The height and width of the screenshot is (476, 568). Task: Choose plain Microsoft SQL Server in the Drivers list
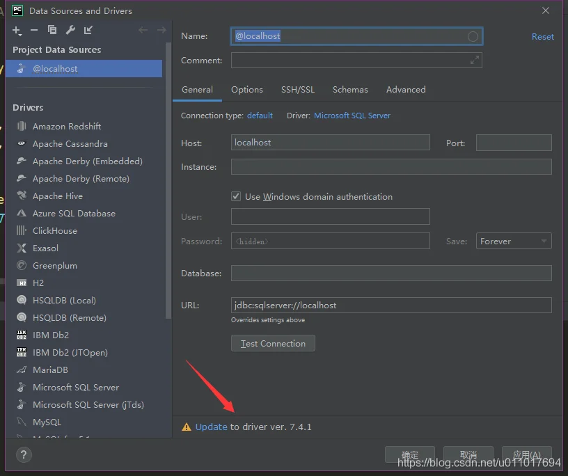[76, 387]
